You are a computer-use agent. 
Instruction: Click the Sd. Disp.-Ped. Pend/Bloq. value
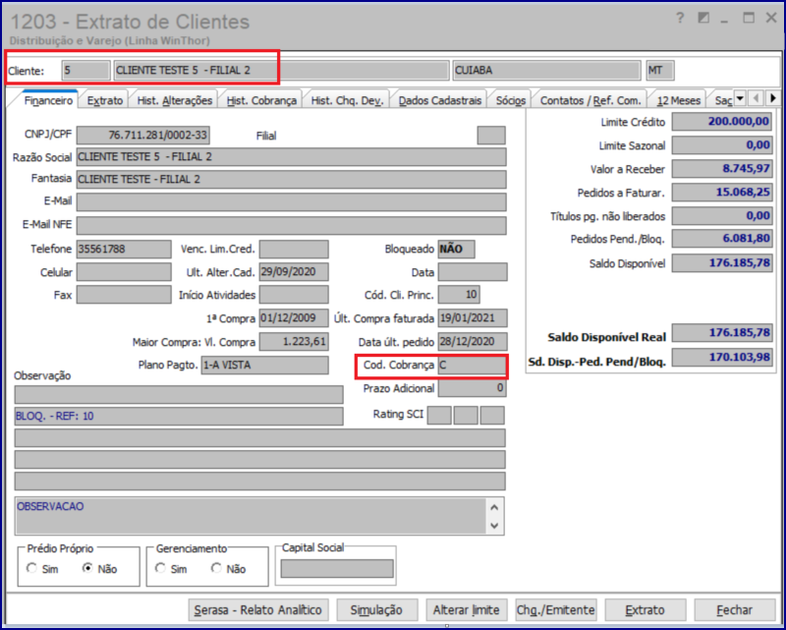pyautogui.click(x=722, y=357)
